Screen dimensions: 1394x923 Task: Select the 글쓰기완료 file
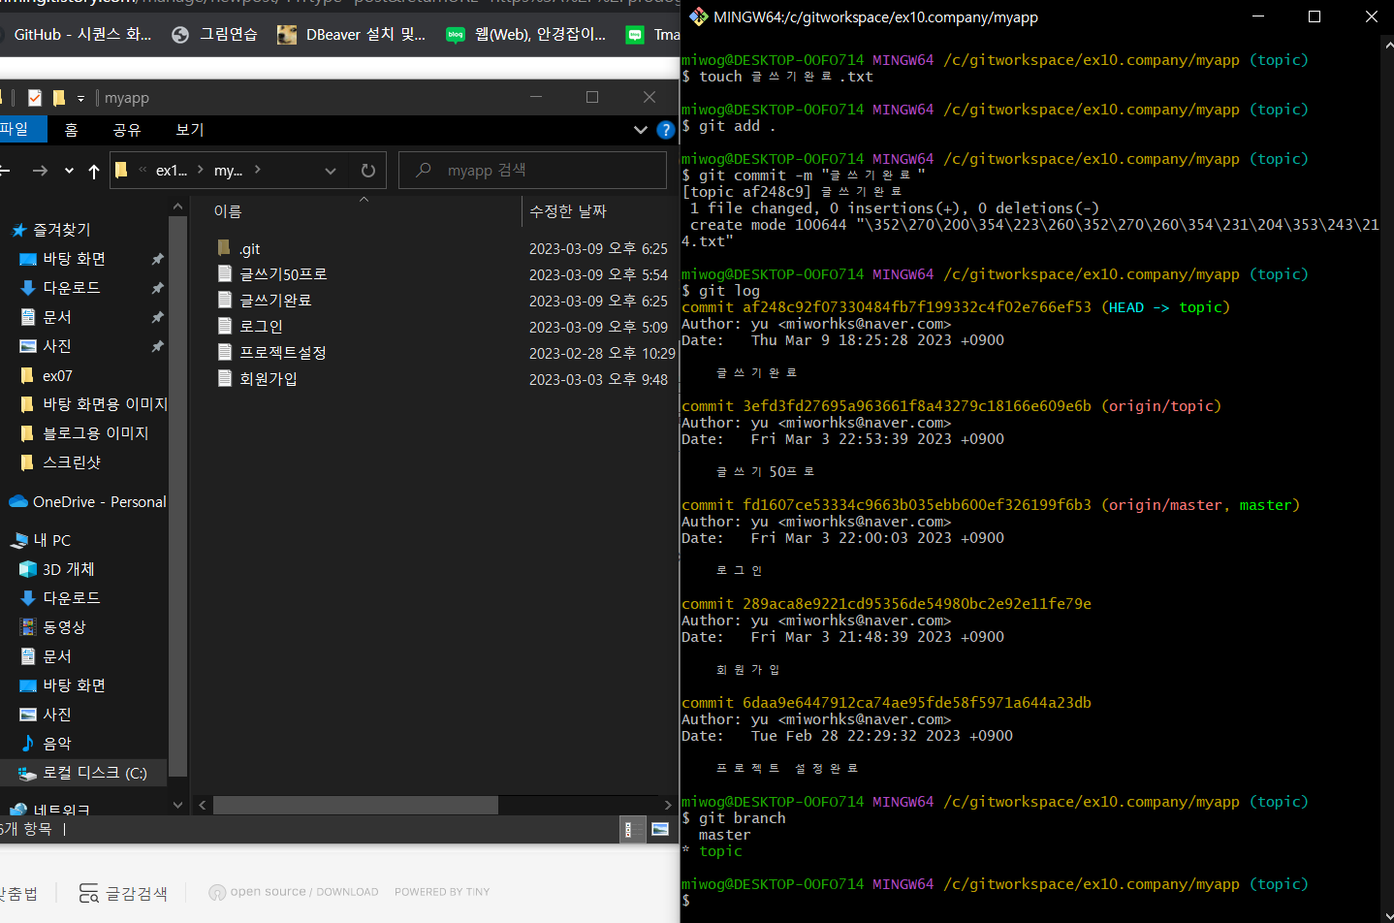[275, 301]
